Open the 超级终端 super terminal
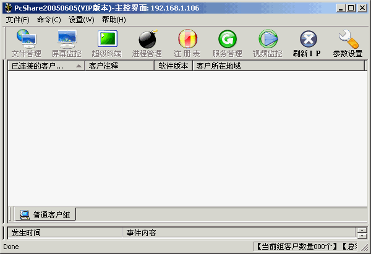Image resolution: width=371 pixels, height=254 pixels. [107, 44]
